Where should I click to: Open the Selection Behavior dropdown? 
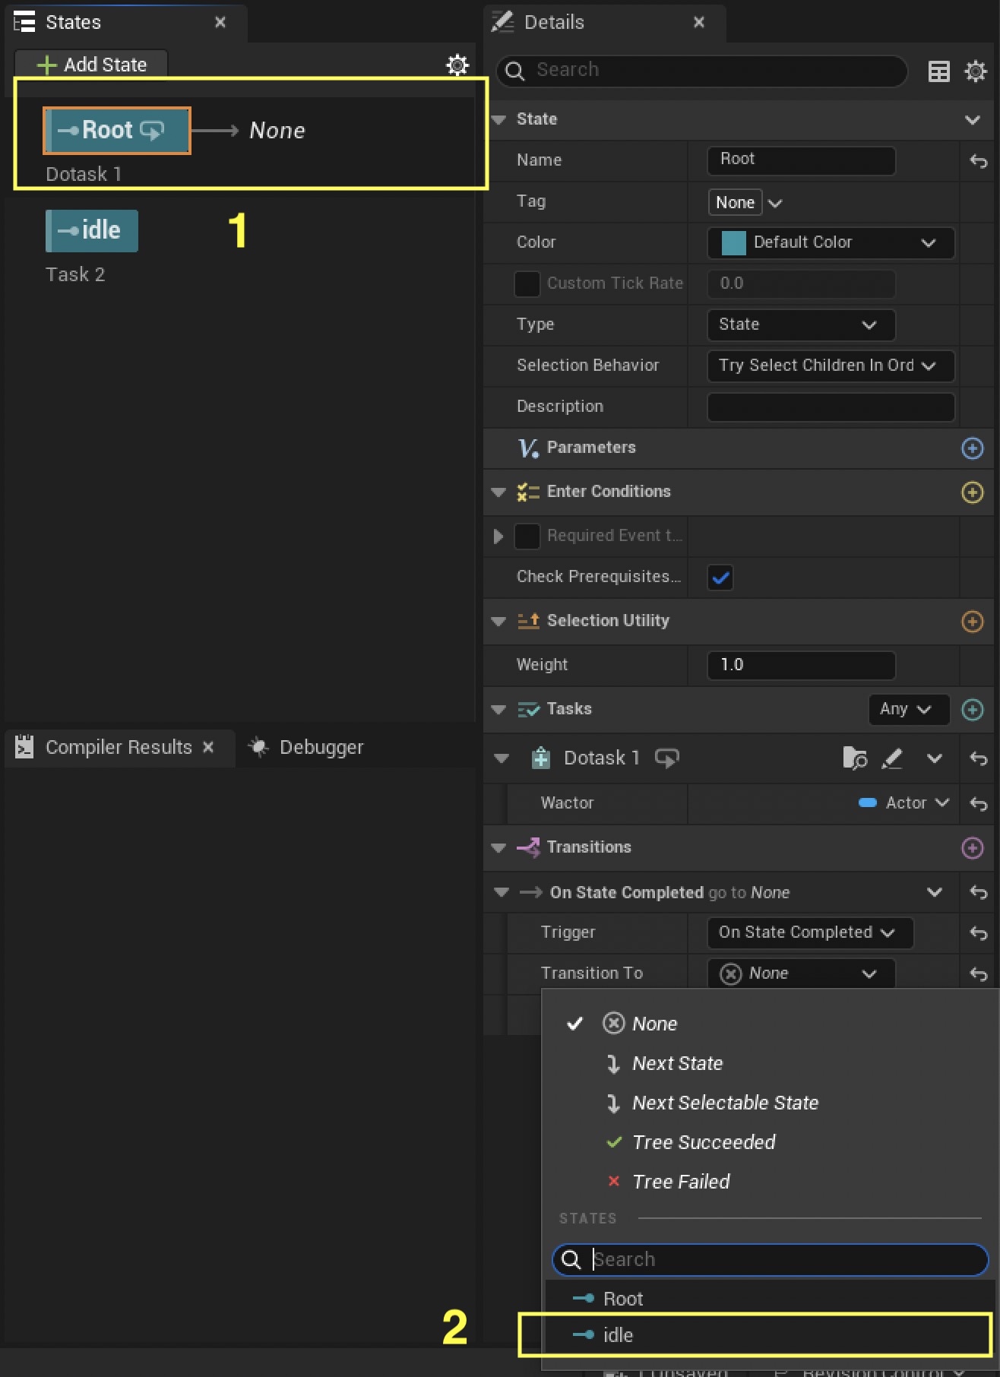click(x=830, y=366)
